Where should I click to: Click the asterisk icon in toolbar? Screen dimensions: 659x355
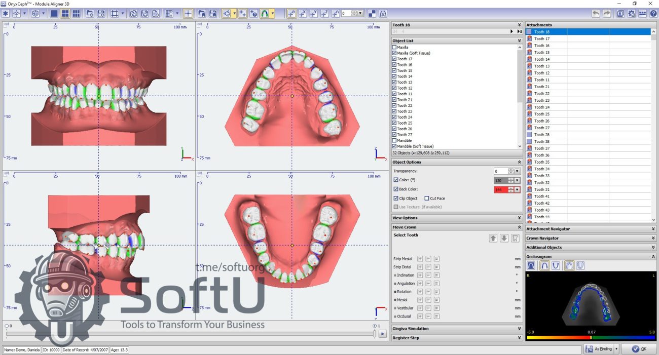[6, 14]
